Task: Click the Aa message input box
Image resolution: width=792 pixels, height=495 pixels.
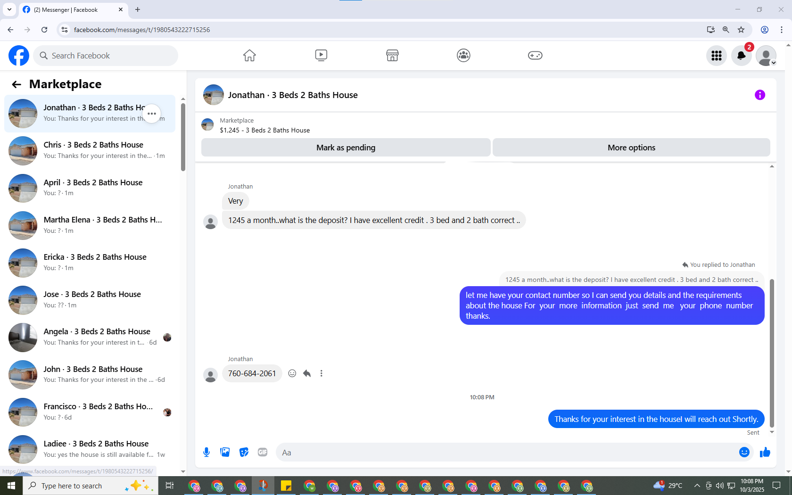Action: point(507,453)
